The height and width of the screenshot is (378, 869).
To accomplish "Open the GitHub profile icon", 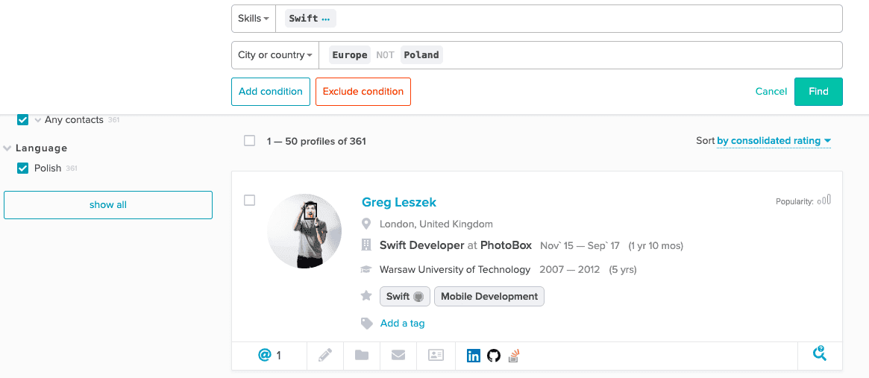I will pyautogui.click(x=493, y=356).
